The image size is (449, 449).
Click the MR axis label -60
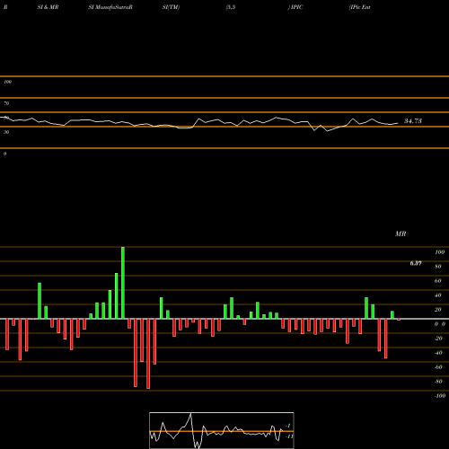click(x=438, y=367)
